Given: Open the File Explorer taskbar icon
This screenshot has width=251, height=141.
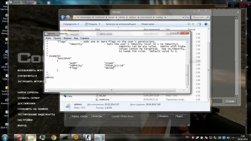Looking at the screenshot, I should click(31, 137).
